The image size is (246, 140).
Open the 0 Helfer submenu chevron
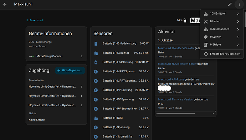click(238, 21)
